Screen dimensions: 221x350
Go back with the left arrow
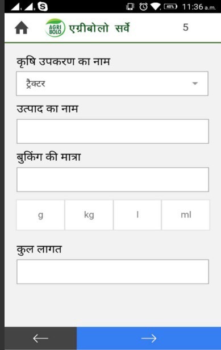tap(40, 339)
